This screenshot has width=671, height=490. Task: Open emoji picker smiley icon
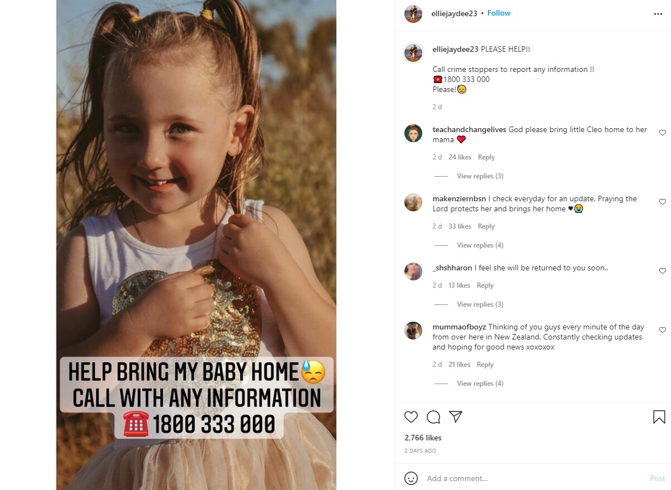(x=411, y=478)
